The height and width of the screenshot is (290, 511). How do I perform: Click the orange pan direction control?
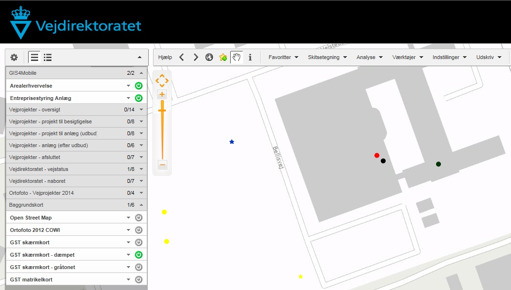point(162,81)
